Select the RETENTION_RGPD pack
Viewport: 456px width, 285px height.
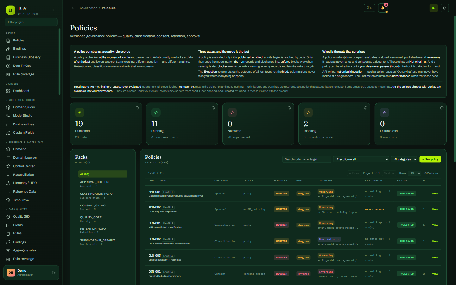(103, 231)
